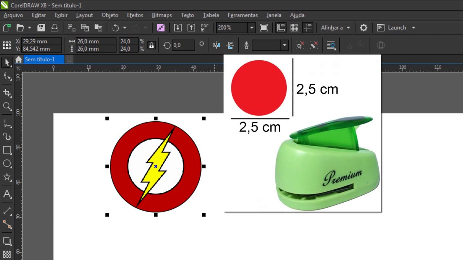The image size is (463, 260).
Task: Copy the selected object
Action: (x=85, y=27)
